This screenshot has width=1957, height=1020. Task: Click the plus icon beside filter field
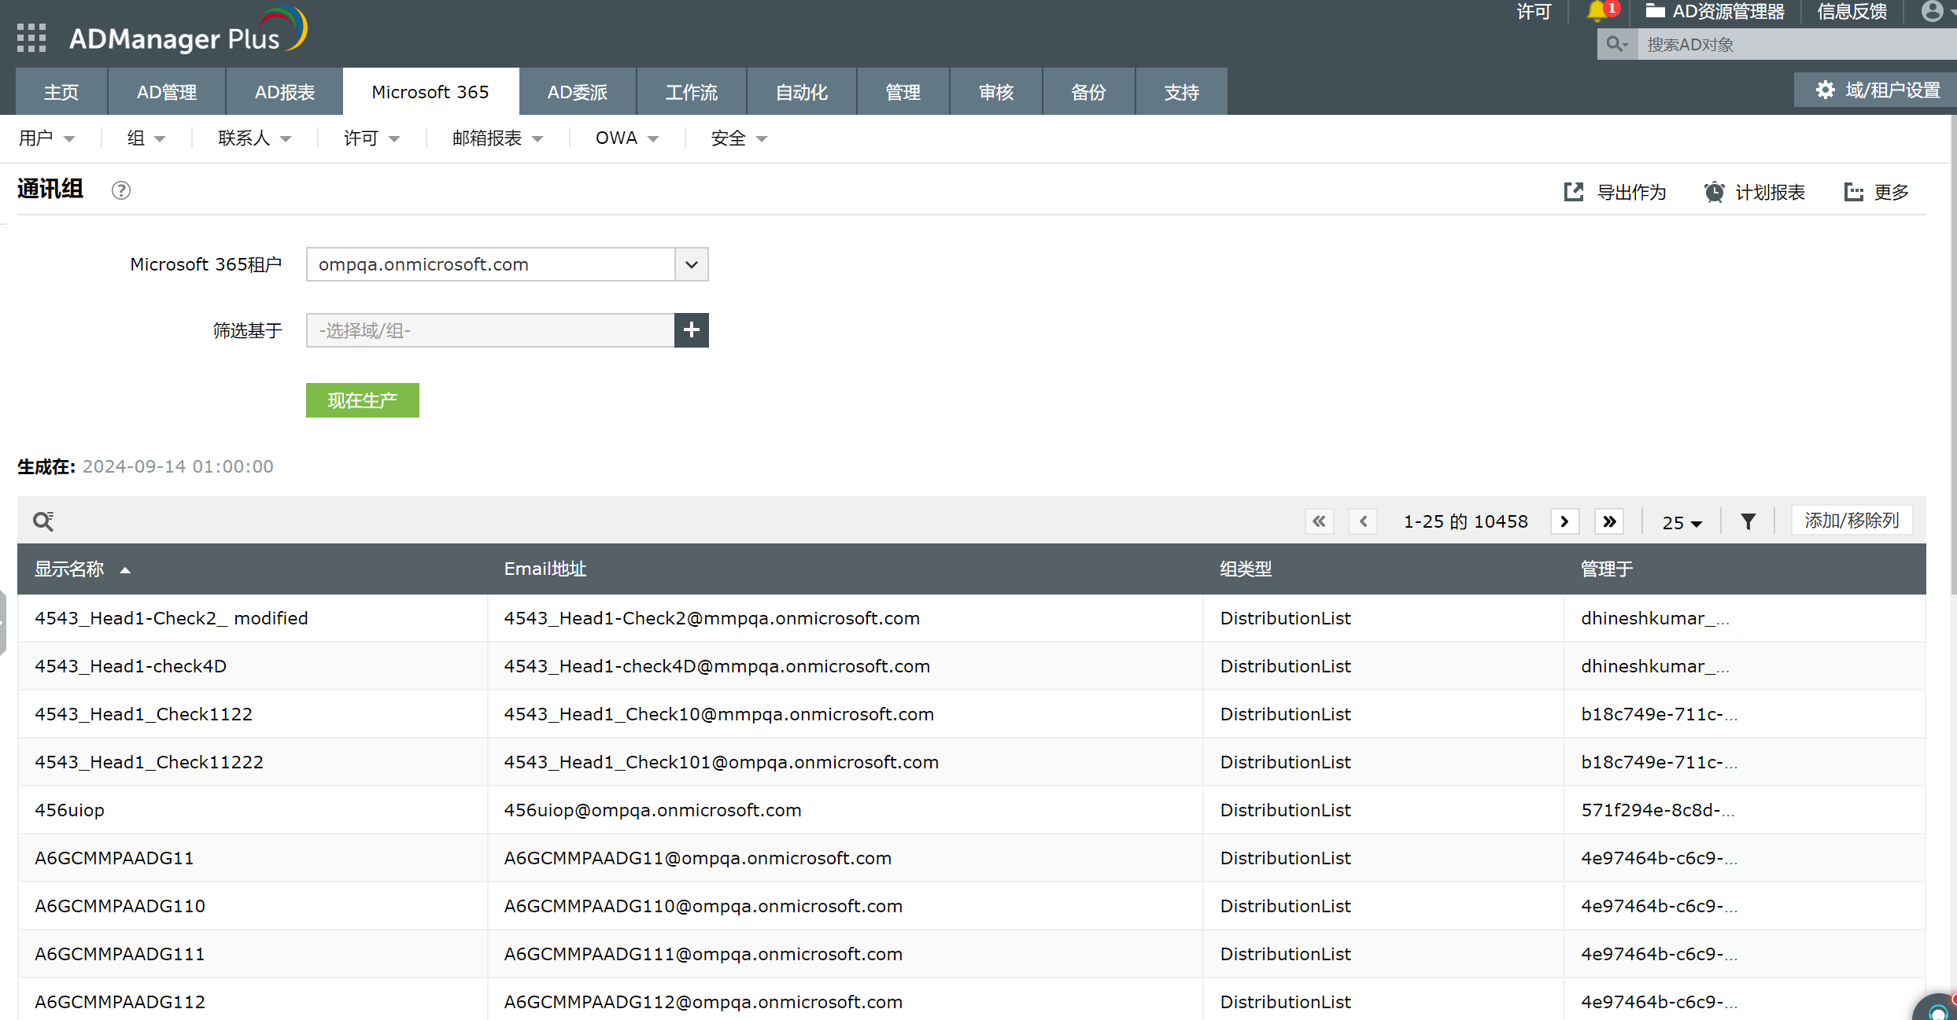tap(691, 330)
